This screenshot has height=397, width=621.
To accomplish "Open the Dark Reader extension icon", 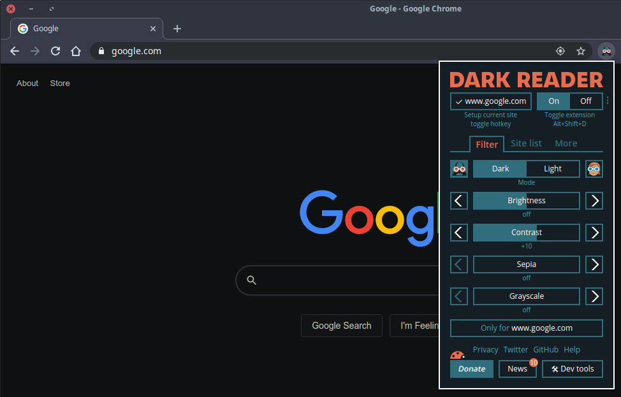I will 606,51.
